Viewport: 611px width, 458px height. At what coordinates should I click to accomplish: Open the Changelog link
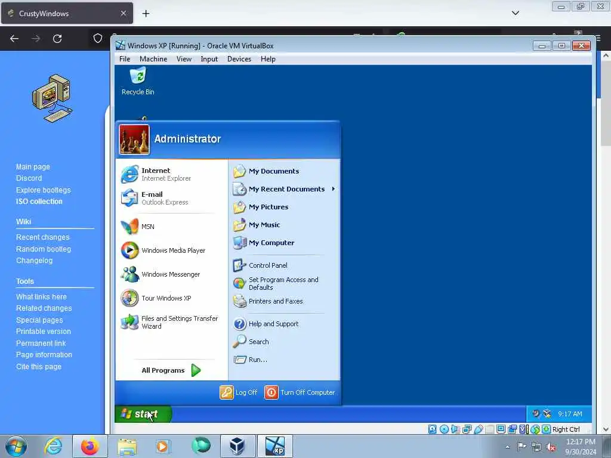point(34,261)
